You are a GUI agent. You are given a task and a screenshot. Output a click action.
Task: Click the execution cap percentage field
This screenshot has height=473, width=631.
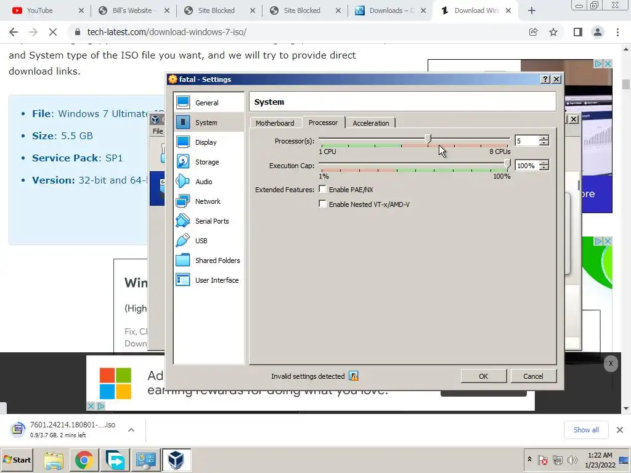click(x=527, y=165)
